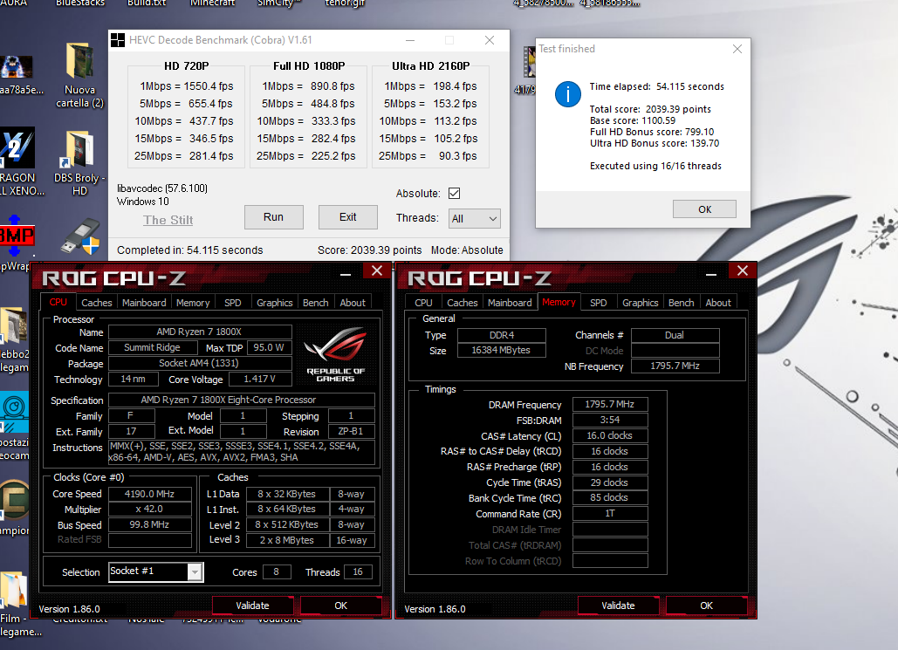Click the blue info icon in Test finished dialog
898x650 pixels.
tap(567, 94)
